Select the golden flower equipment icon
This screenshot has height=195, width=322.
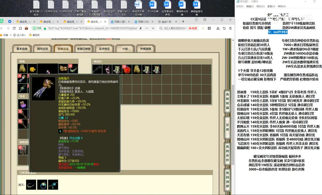(x=32, y=69)
